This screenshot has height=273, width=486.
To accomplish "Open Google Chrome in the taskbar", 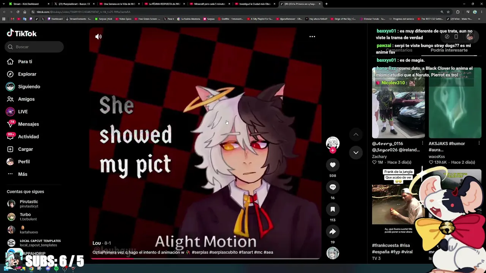I will pos(31,268).
